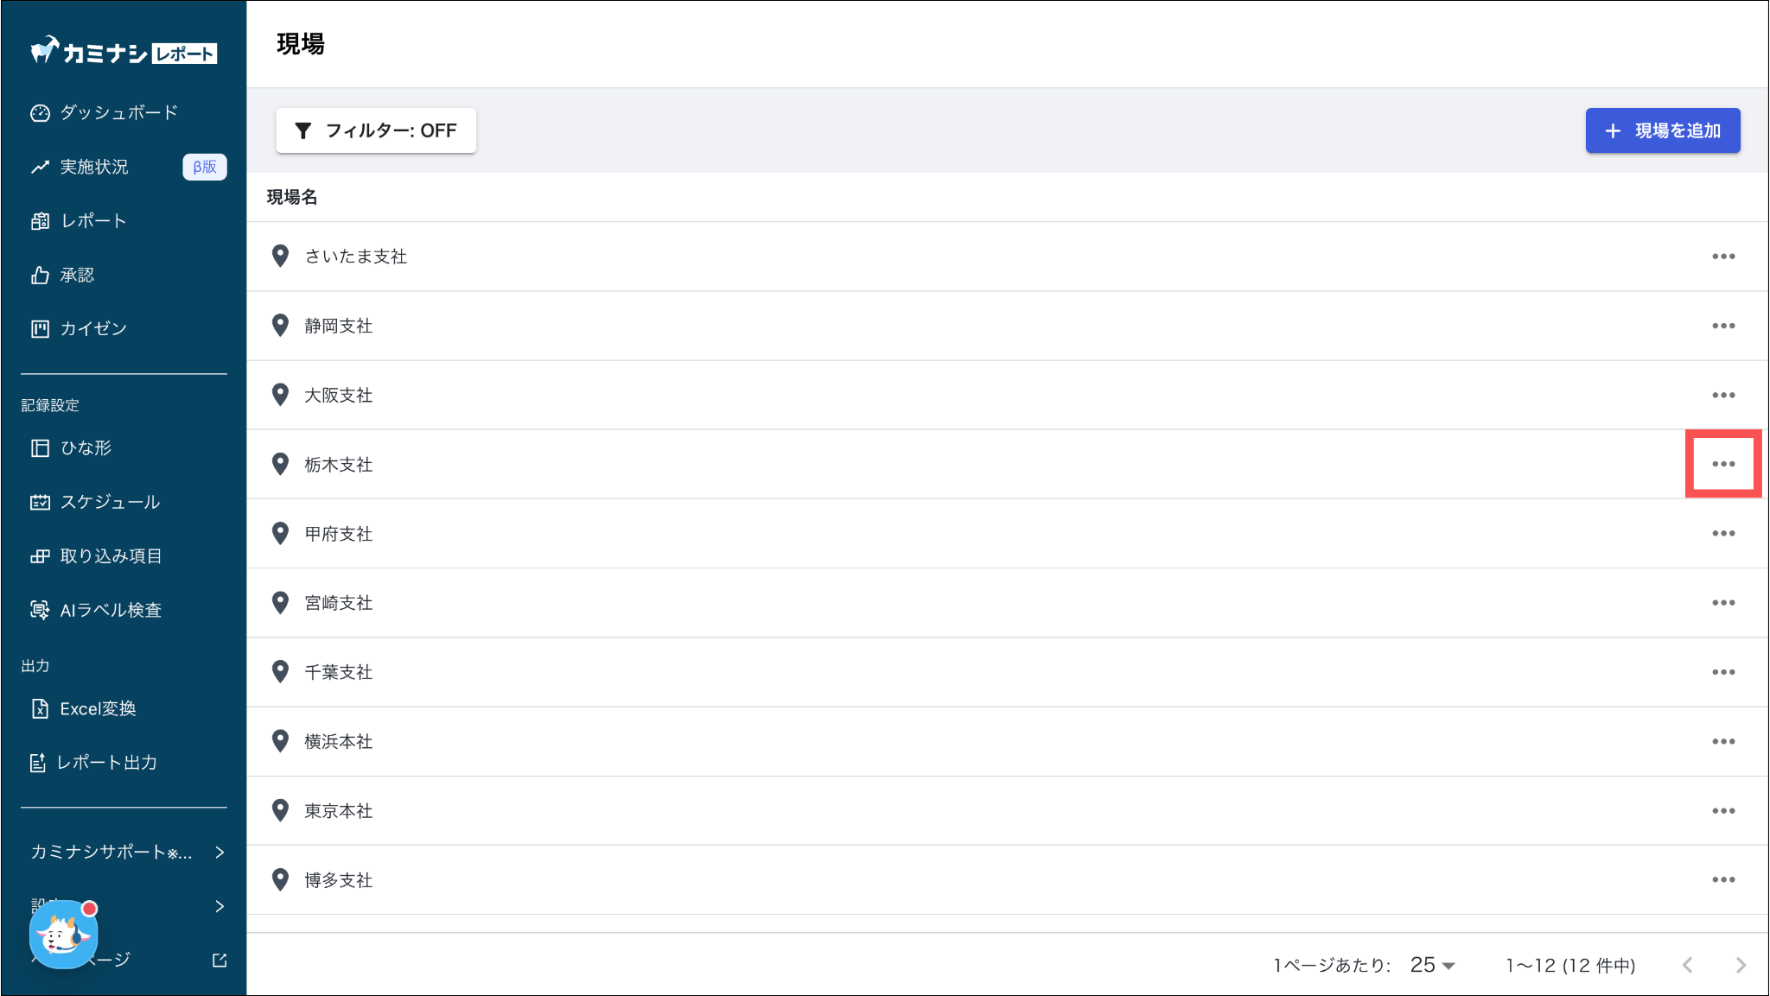Go to the next page arrow

pos(1741,965)
